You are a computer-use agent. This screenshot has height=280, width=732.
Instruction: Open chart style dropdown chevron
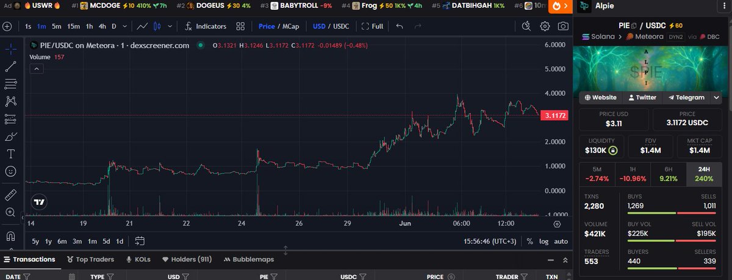coord(171,26)
